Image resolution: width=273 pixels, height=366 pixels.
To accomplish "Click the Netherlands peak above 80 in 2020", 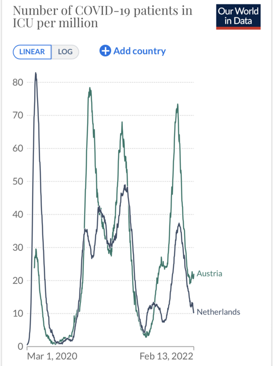I will coord(36,73).
